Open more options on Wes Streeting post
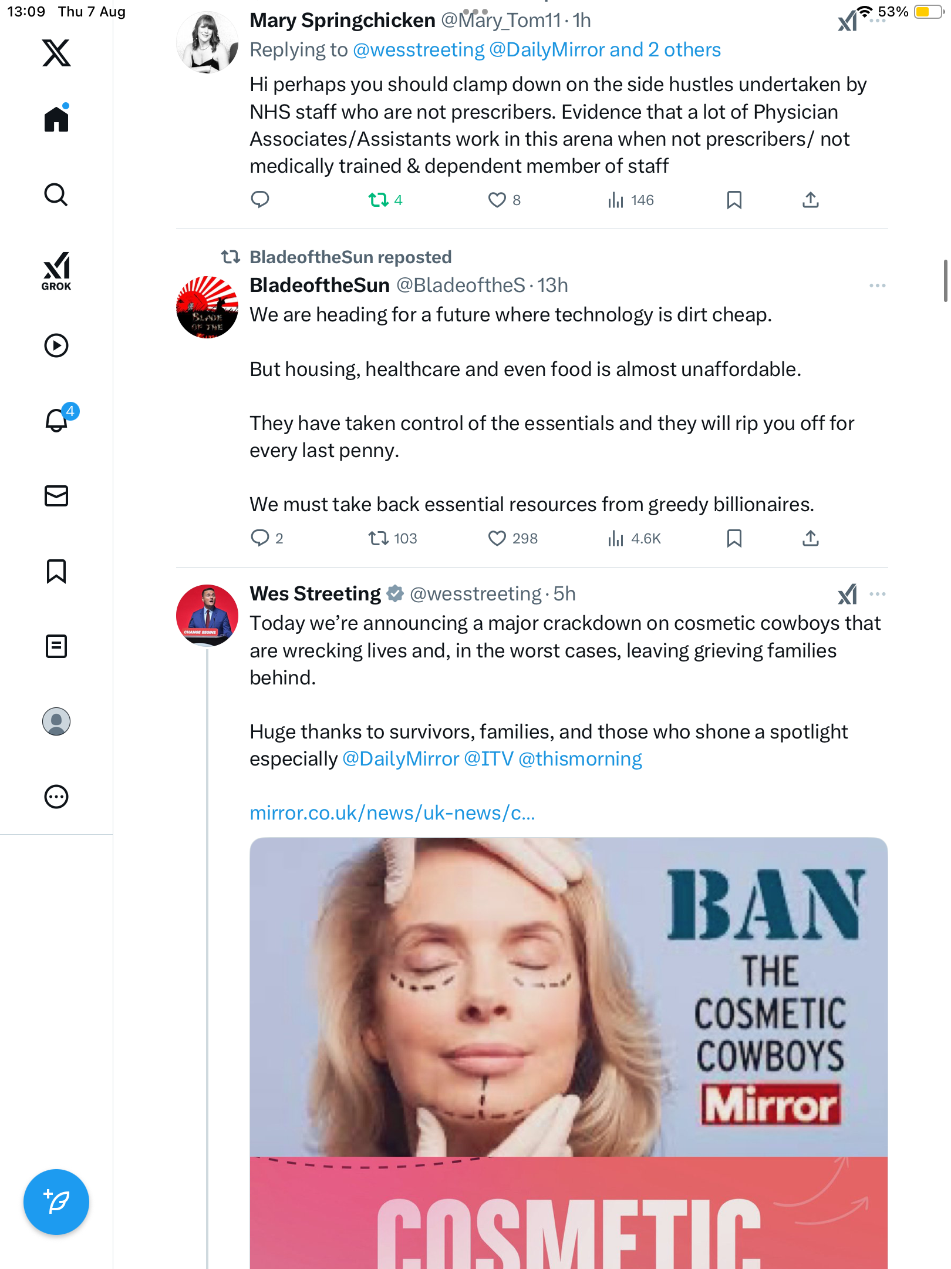Screen dimensions: 951x1269 click(877, 594)
